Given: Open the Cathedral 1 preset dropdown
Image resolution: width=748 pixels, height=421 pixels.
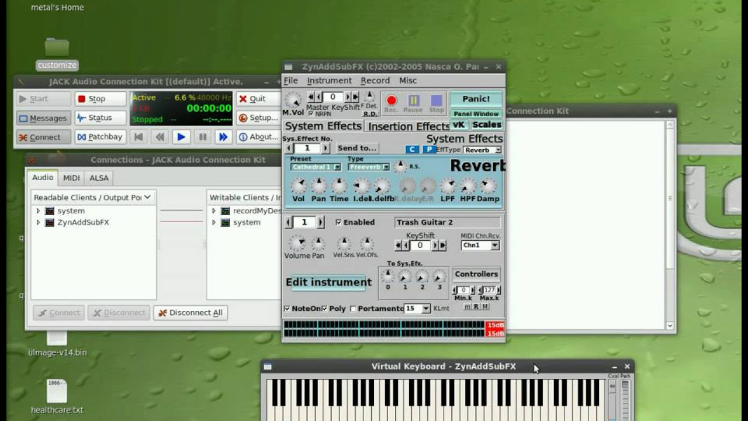Looking at the screenshot, I should point(316,167).
